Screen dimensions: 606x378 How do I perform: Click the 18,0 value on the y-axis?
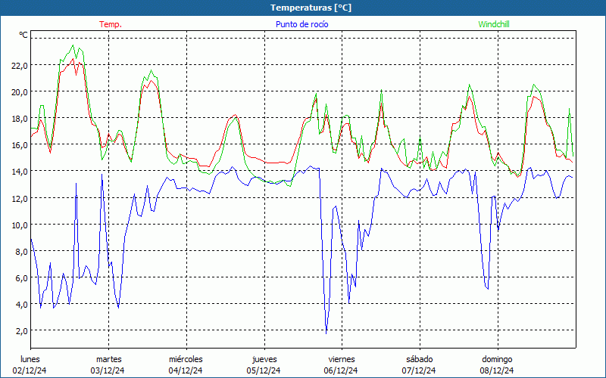(20, 119)
